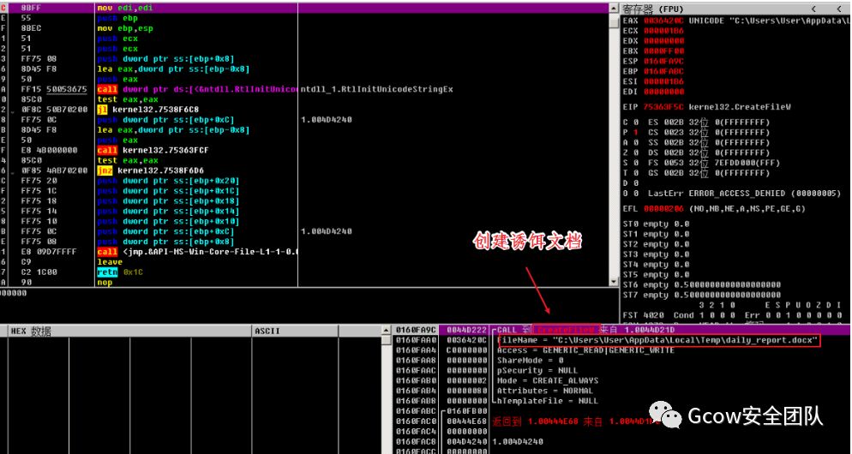This screenshot has width=852, height=454.
Task: Select Access = GENERIC_READ|GENERIC_WRITE stack row
Action: point(585,351)
